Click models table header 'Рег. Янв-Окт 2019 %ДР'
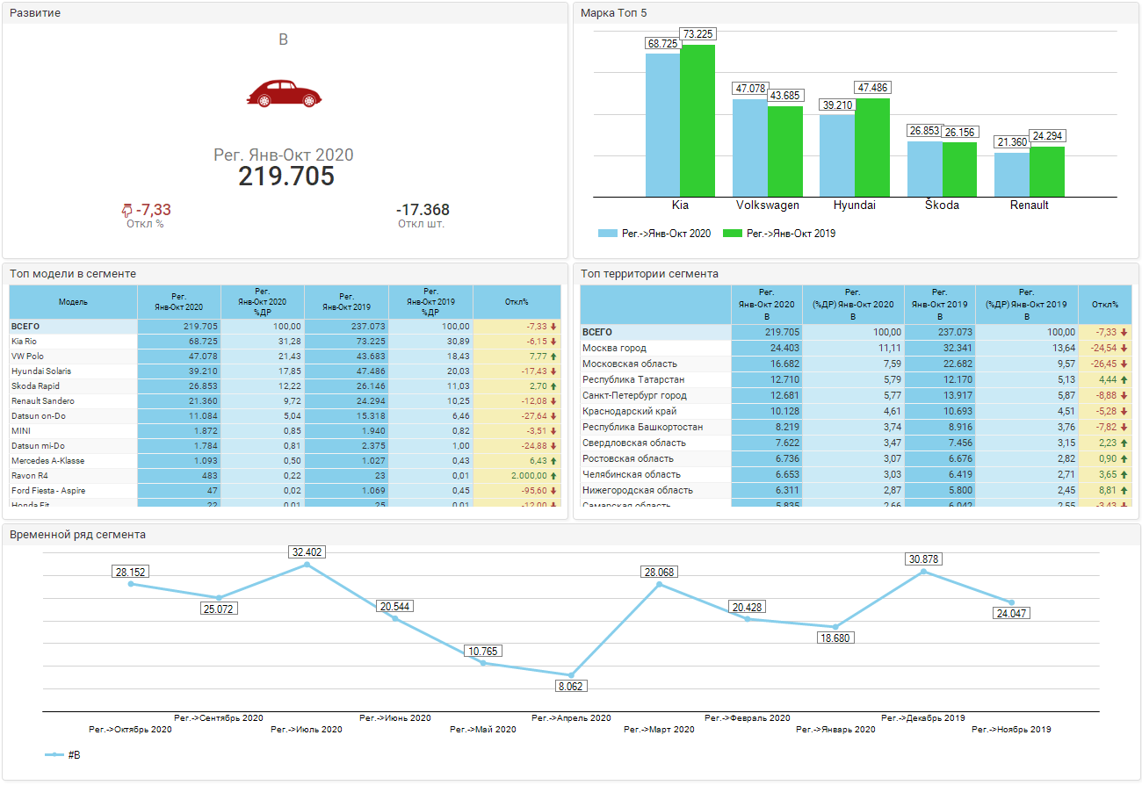This screenshot has height=807, width=1142. coord(430,301)
